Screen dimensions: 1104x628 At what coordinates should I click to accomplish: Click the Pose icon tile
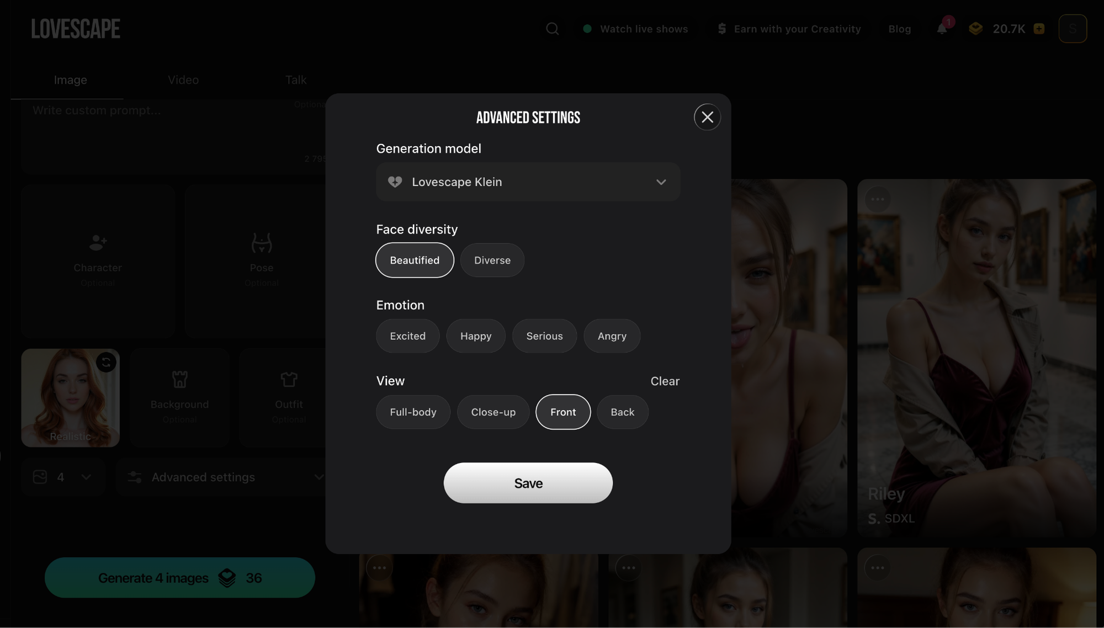tap(262, 243)
